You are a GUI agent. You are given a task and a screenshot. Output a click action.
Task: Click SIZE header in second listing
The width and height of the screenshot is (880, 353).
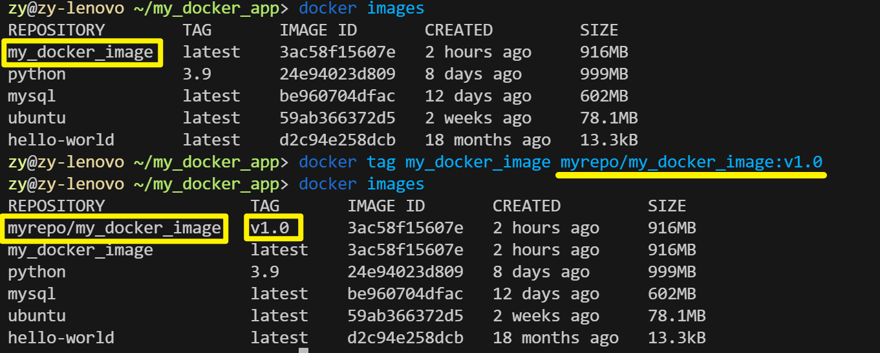pyautogui.click(x=667, y=206)
